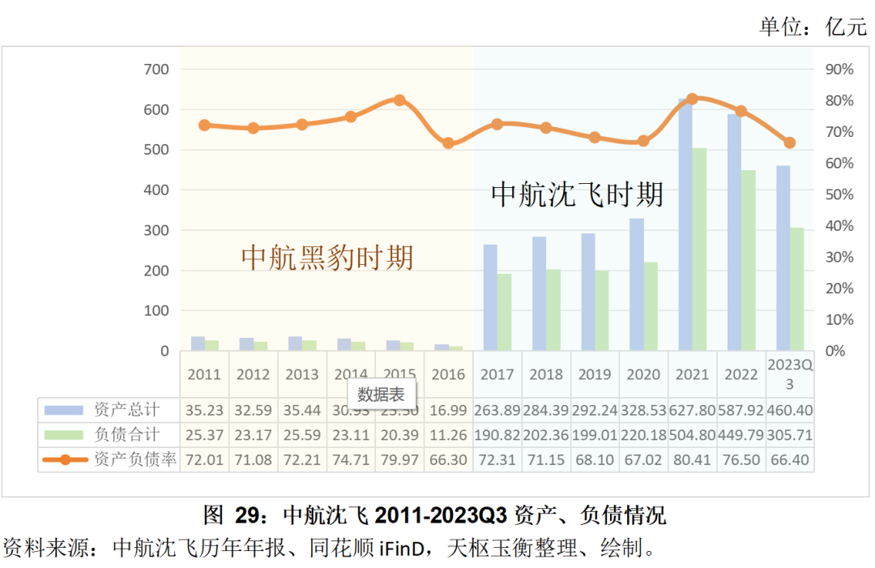Click the blue 资产总计 legend swatch

[x=65, y=410]
